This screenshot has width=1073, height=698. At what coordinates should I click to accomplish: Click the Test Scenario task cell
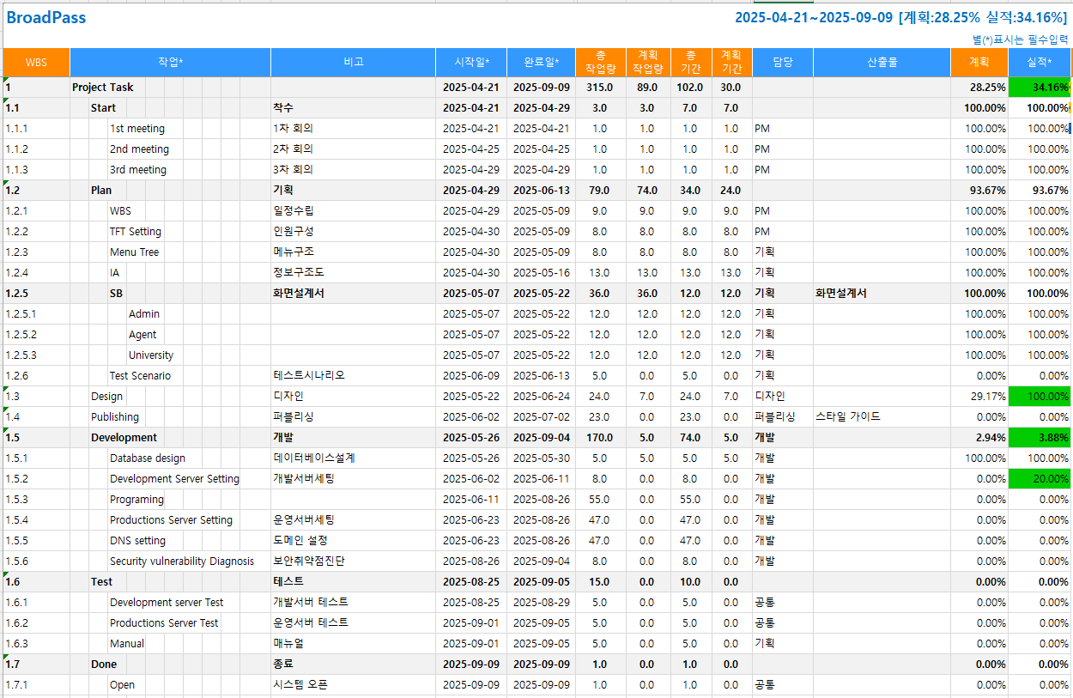click(x=140, y=376)
